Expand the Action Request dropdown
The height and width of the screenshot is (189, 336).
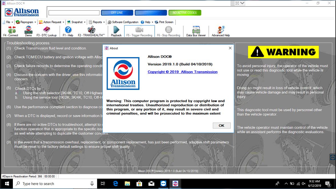point(51,22)
